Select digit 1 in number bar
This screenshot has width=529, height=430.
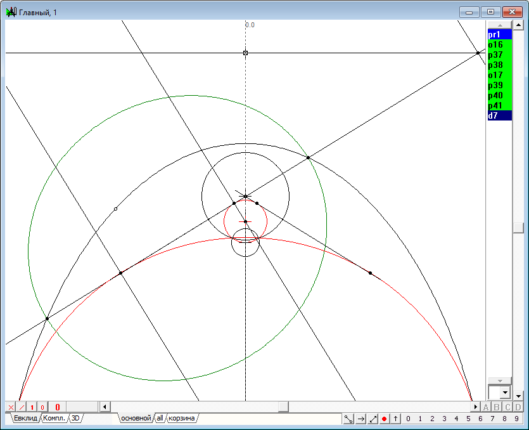(420, 419)
